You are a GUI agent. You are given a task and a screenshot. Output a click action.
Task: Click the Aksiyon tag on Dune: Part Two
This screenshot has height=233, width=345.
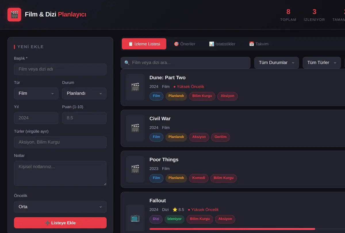227,96
